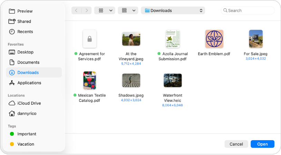
Task: Click the Open button
Action: pyautogui.click(x=262, y=144)
